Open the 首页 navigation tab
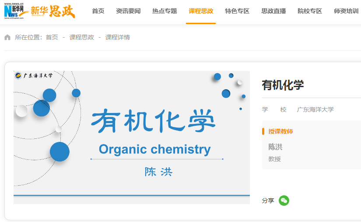This screenshot has width=361, height=222. click(x=98, y=11)
